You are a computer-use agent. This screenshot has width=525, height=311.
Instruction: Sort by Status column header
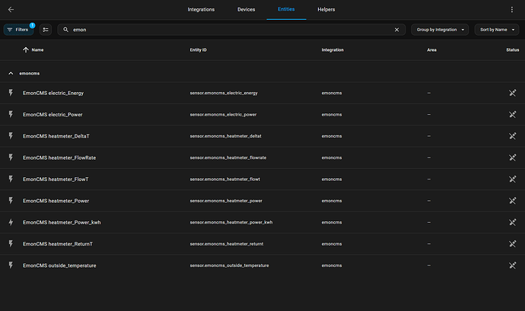tap(513, 50)
